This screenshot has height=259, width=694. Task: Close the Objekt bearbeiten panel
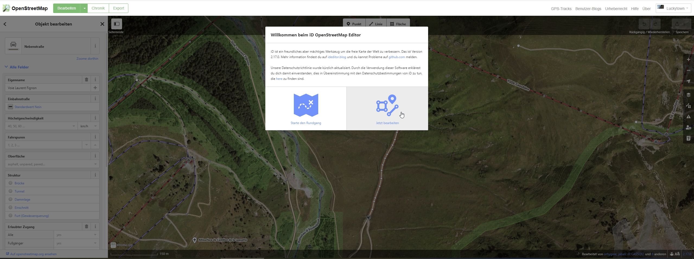click(102, 24)
